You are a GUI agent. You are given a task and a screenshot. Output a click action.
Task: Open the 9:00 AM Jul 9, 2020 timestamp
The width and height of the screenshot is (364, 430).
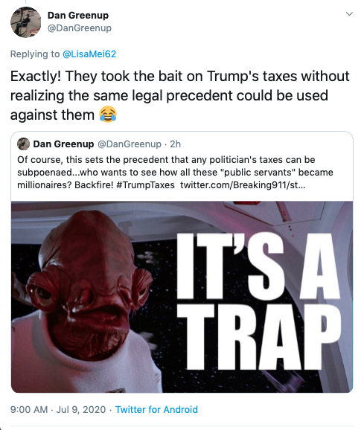tap(58, 409)
